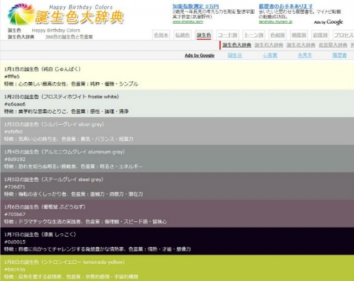Go to the トーン別 tab
Image resolution: width=354 pixels, height=281 pixels.
coord(254,35)
